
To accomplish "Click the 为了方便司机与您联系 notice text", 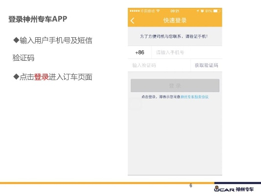I will tap(174, 36).
